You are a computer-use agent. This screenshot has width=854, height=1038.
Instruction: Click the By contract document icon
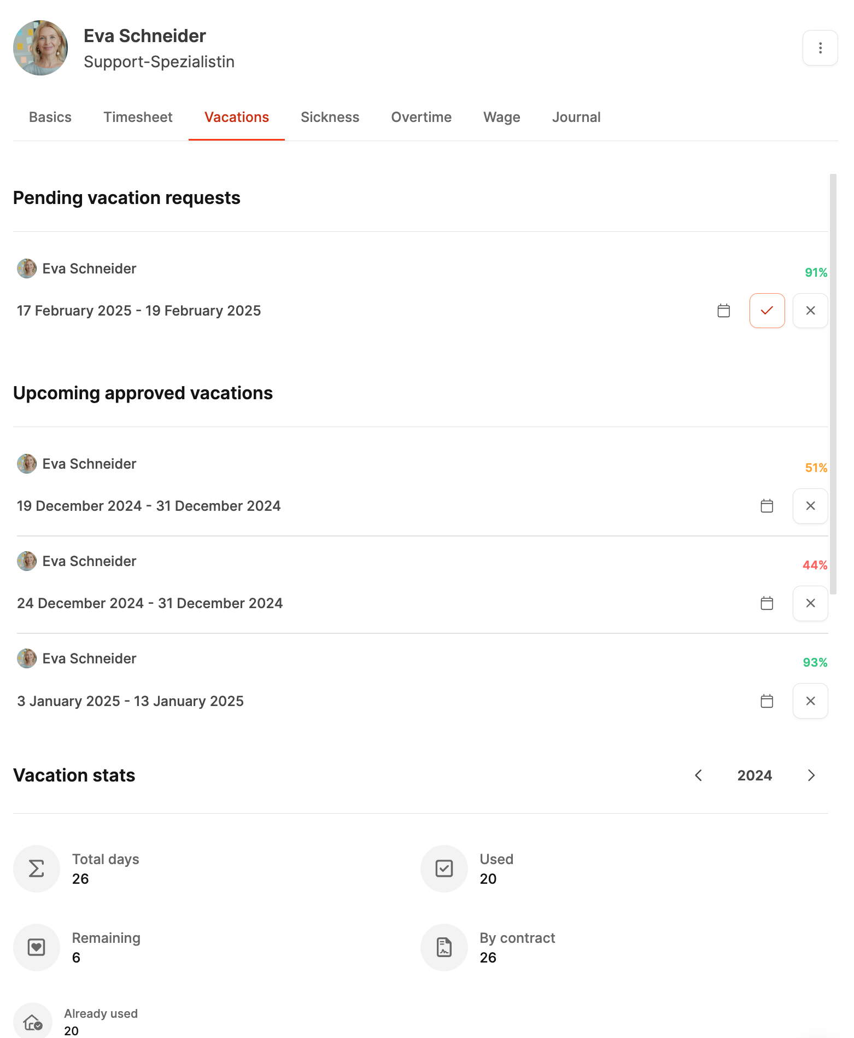[x=444, y=947]
